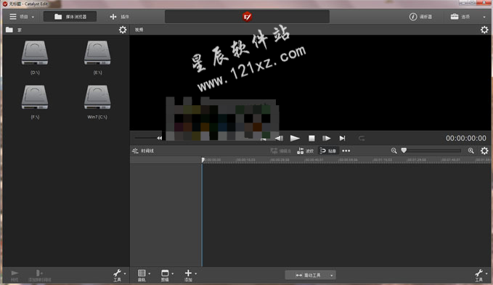This screenshot has height=285, width=493.
Task: Expand the track dropdown arrow
Action: [150, 273]
